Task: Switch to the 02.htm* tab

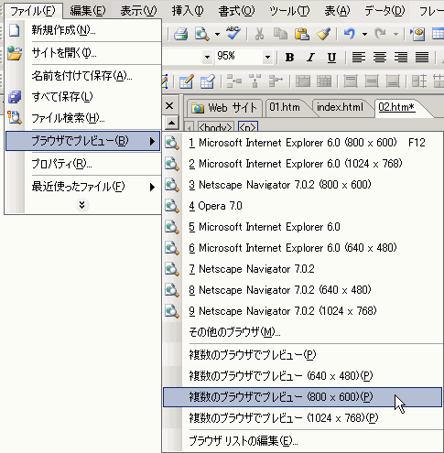Action: [x=396, y=107]
